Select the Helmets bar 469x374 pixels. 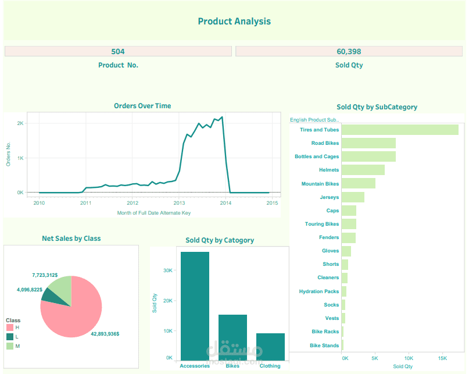(363, 170)
